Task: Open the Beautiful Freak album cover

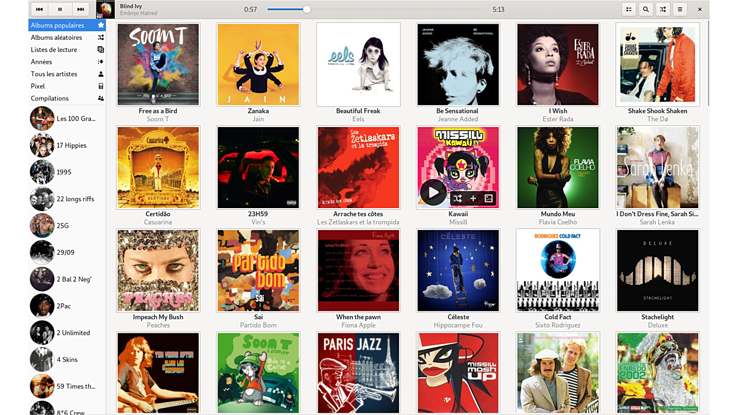Action: 358,64
